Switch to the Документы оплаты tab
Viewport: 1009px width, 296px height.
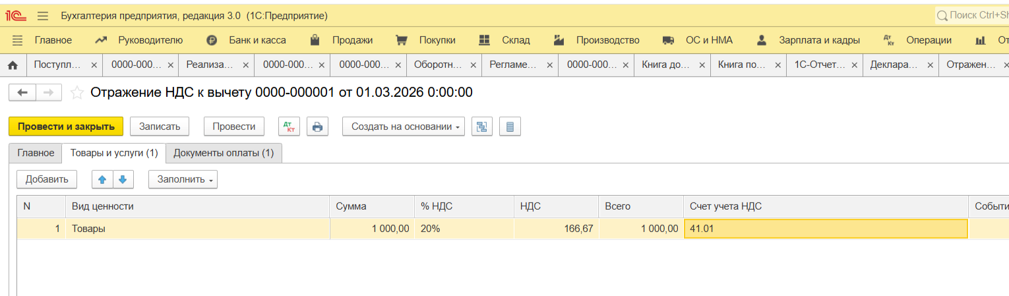(224, 153)
